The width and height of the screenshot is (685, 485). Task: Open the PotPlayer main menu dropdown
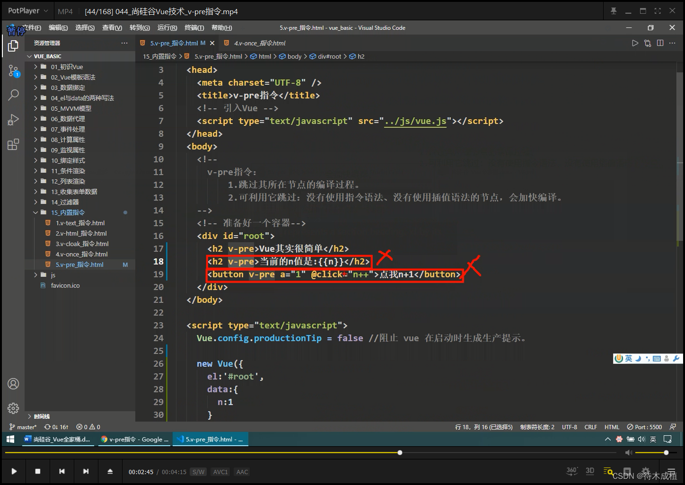point(28,10)
